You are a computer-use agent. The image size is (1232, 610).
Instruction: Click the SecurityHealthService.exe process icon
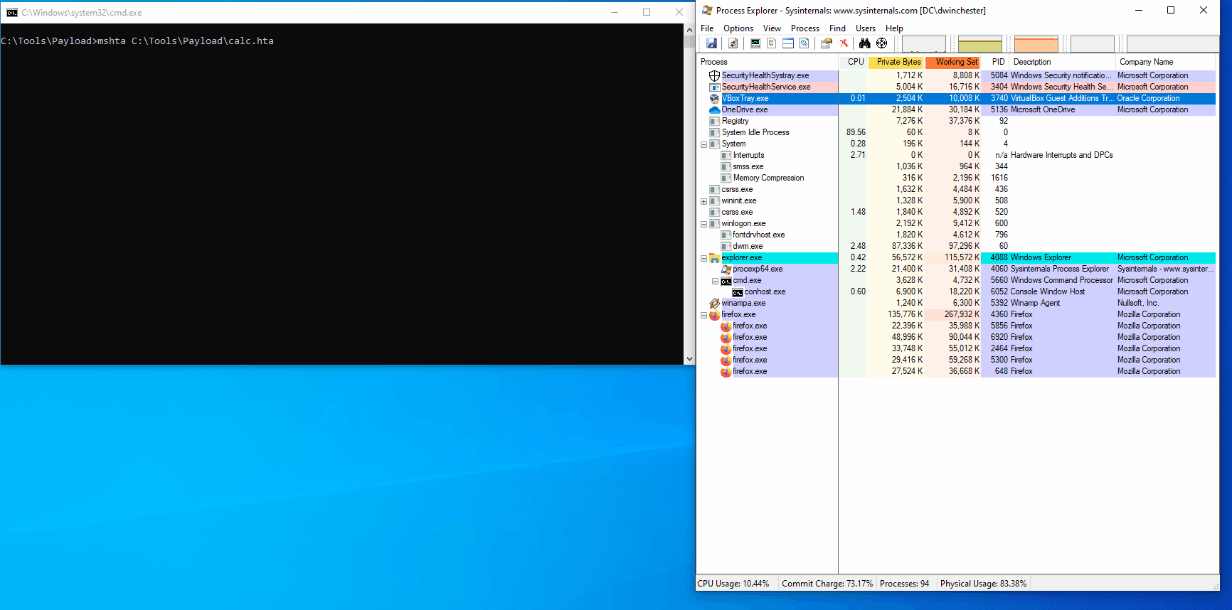point(715,87)
